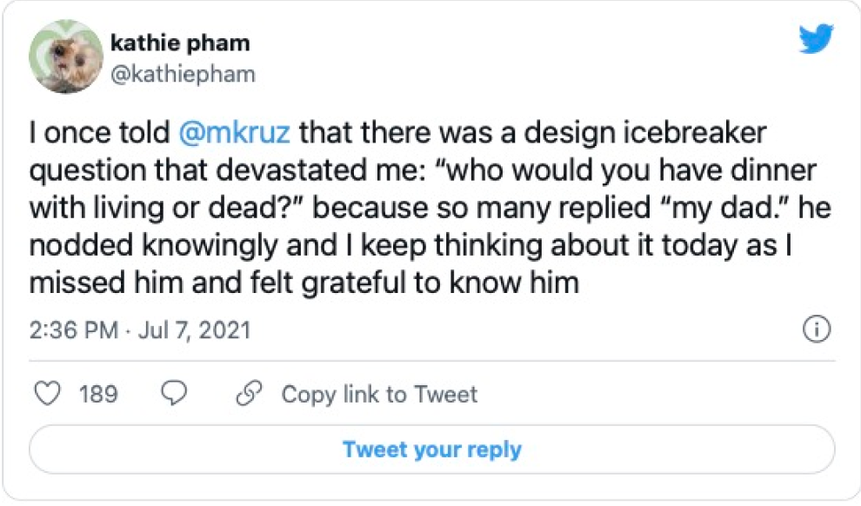
Task: Open replies via the speech bubble icon
Action: pyautogui.click(x=175, y=394)
